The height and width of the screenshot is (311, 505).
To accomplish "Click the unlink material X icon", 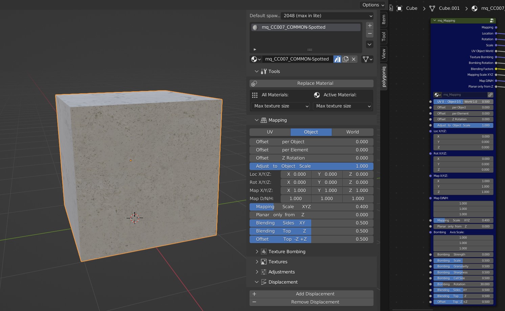I will click(x=353, y=59).
